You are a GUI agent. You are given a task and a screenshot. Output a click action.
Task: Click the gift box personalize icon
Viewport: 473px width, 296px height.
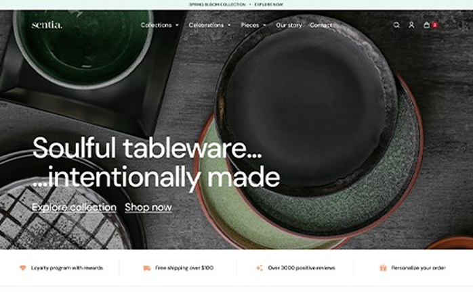point(383,268)
